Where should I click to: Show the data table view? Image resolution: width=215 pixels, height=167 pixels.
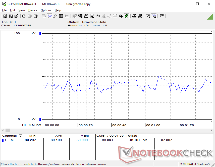pyautogui.click(x=61, y=16)
